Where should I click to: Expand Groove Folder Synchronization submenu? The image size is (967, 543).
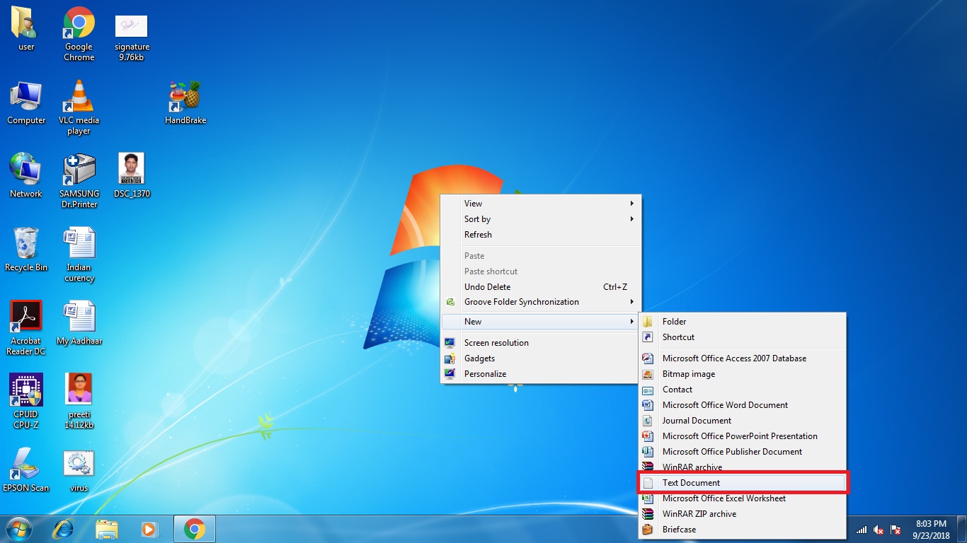pos(540,302)
